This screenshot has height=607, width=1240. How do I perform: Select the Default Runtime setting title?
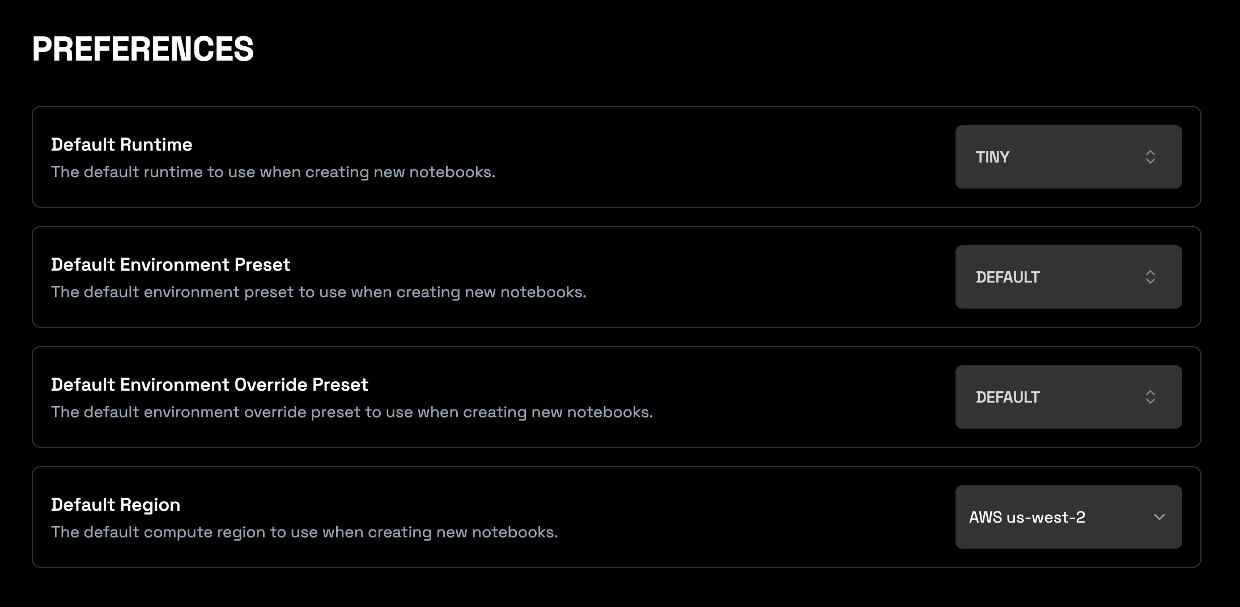(x=121, y=144)
